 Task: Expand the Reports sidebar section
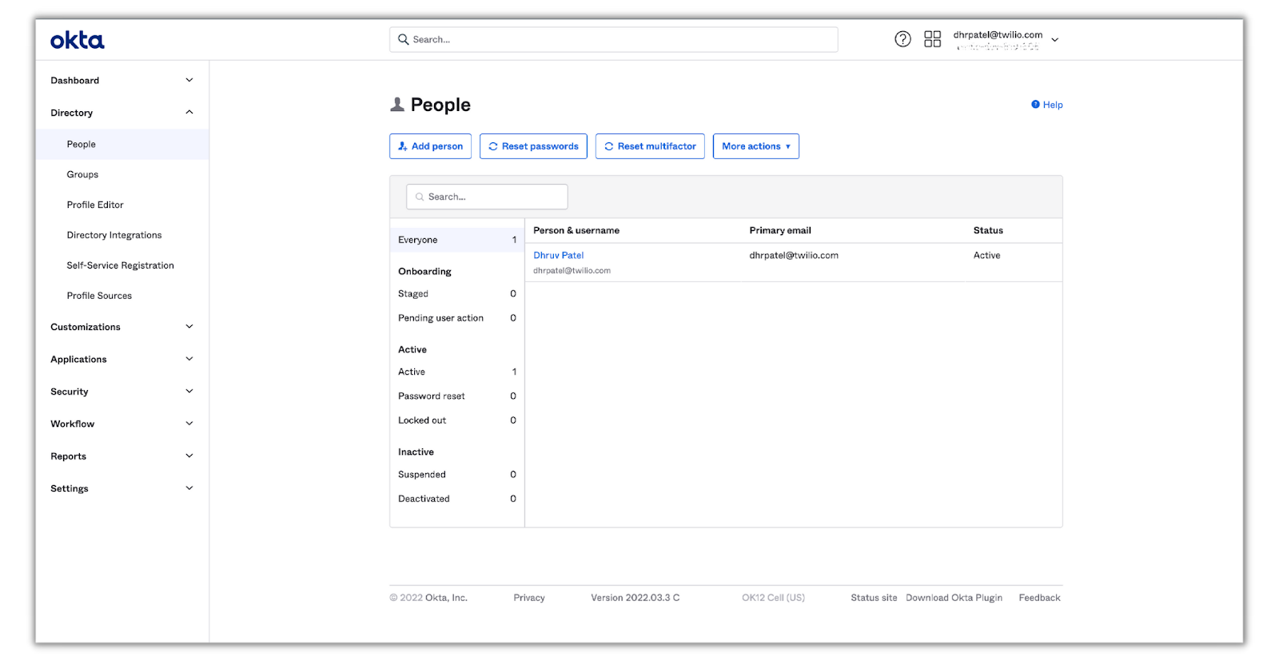(x=122, y=456)
